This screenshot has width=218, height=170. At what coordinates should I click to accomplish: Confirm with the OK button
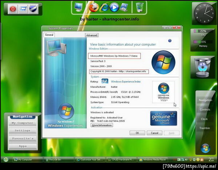tap(137, 133)
